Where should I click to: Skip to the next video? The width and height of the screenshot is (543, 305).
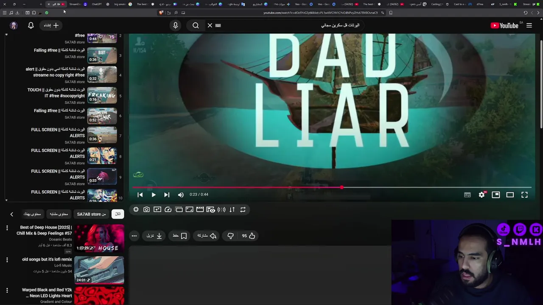(167, 195)
